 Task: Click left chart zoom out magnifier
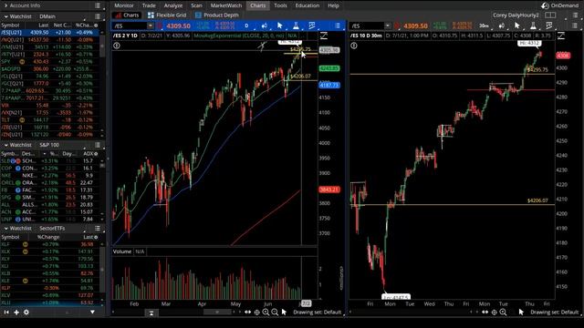point(275,313)
